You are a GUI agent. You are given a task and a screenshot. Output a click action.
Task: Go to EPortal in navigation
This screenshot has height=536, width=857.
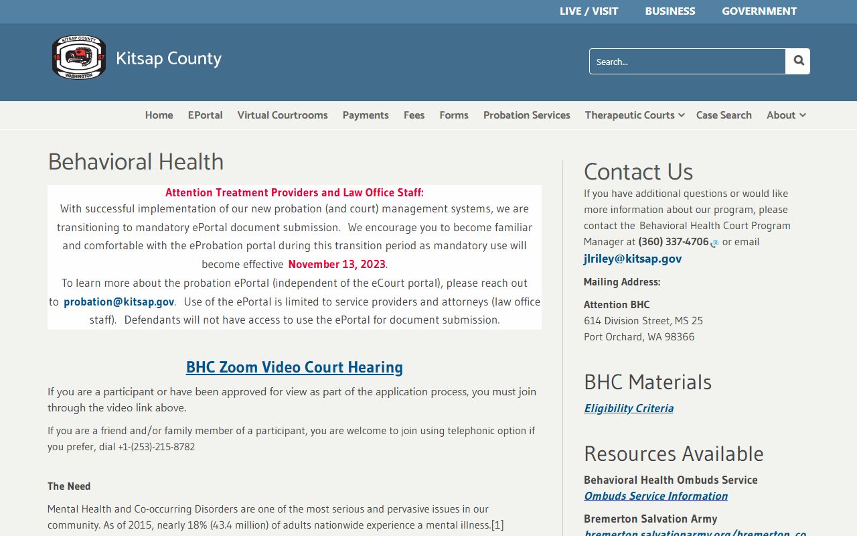pos(205,115)
